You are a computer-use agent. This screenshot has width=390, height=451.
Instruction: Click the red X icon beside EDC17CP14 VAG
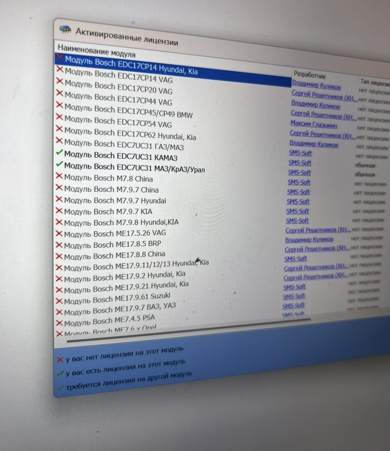pyautogui.click(x=60, y=70)
